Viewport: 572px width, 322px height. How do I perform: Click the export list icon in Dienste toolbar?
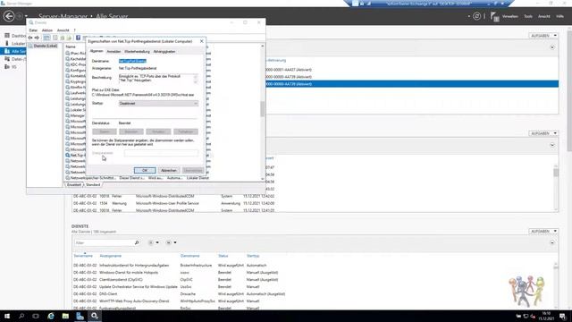pyautogui.click(x=69, y=38)
